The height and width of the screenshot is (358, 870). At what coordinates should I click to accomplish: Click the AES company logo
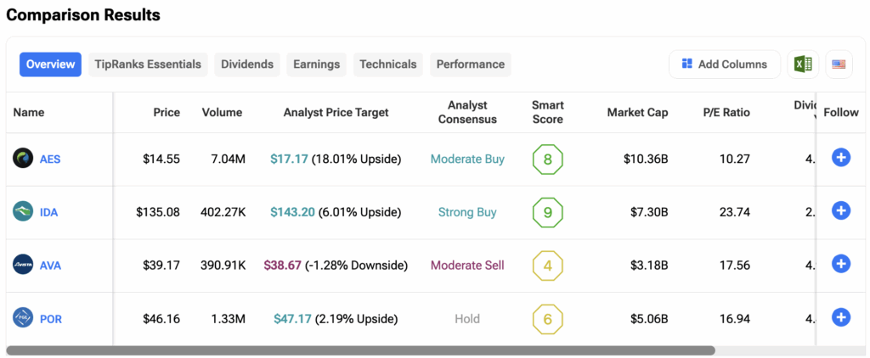(23, 158)
